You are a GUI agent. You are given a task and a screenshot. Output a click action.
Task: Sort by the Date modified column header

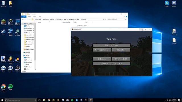coord(66,22)
